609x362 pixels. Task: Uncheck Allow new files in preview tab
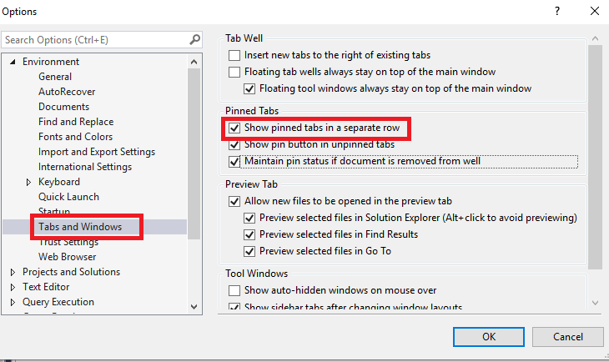pyautogui.click(x=234, y=201)
